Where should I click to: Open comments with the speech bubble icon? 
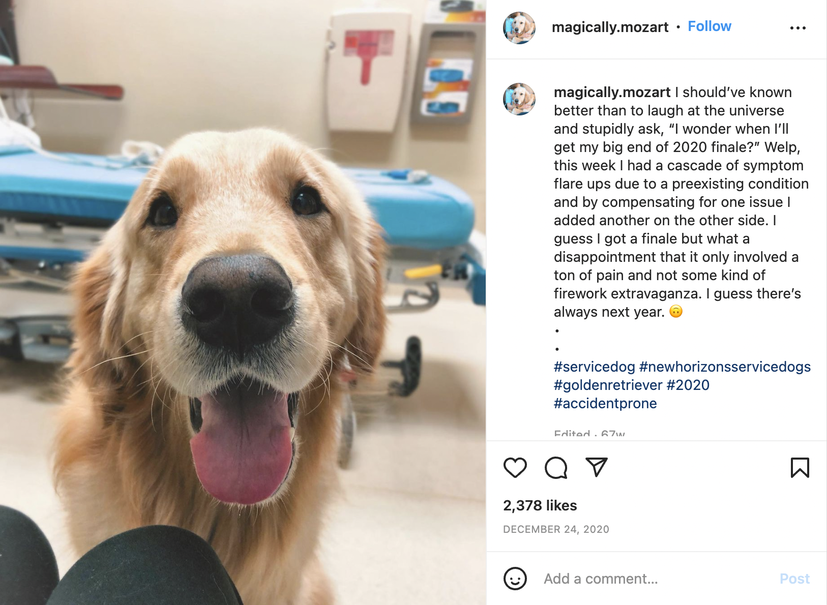tap(556, 468)
